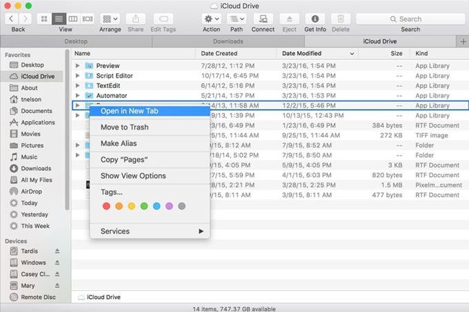Open Pictures in the sidebar
The height and width of the screenshot is (312, 469).
32,145
